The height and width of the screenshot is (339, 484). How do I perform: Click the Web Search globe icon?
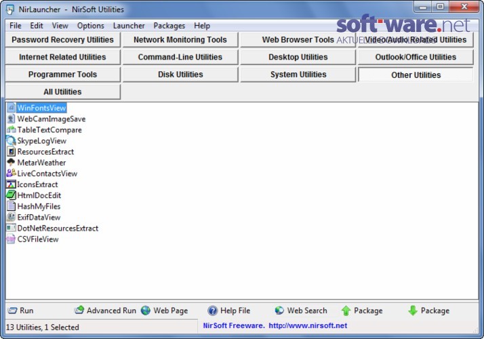(x=279, y=311)
